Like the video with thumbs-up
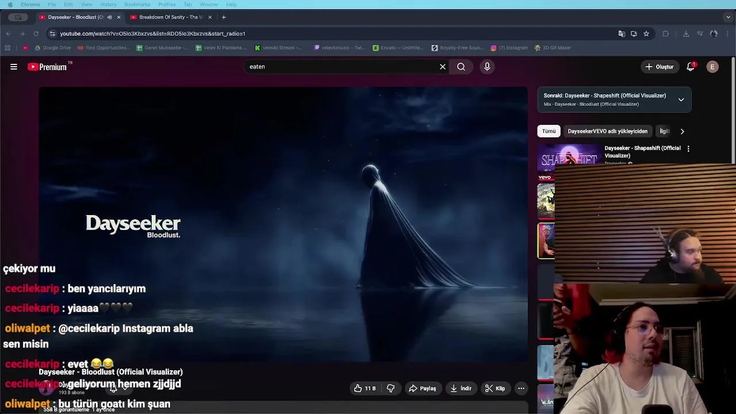736x414 pixels. pos(365,388)
